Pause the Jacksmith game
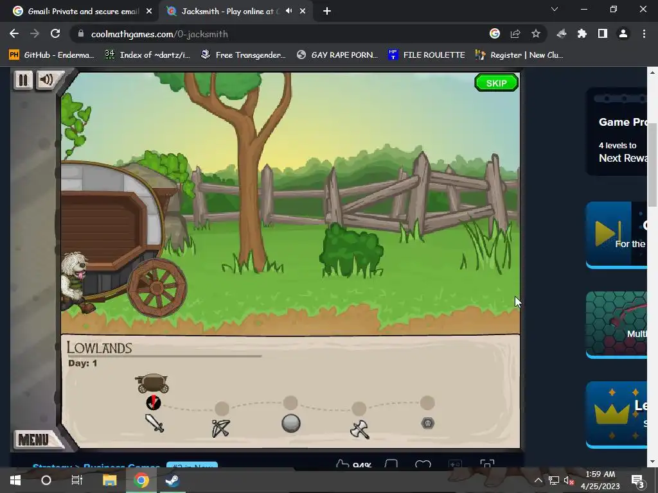This screenshot has width=658, height=493. point(22,80)
